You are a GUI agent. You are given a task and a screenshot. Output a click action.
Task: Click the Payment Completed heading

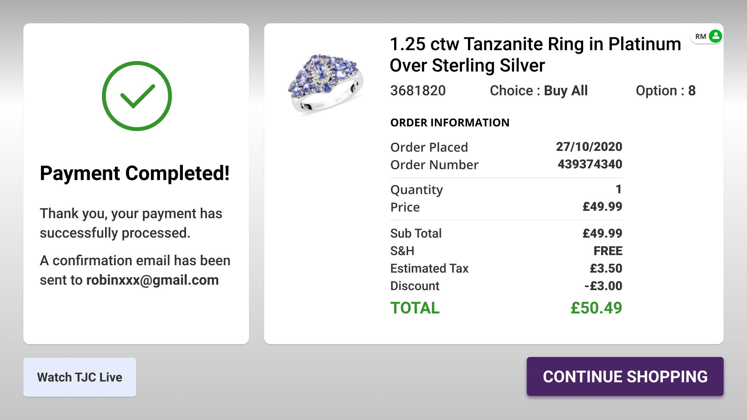pyautogui.click(x=135, y=173)
